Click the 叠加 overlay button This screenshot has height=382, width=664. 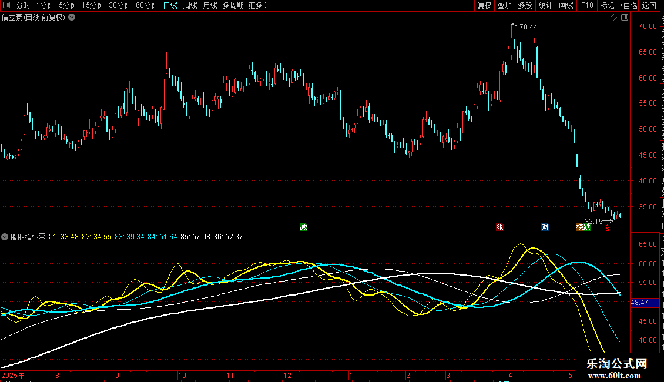coord(504,5)
